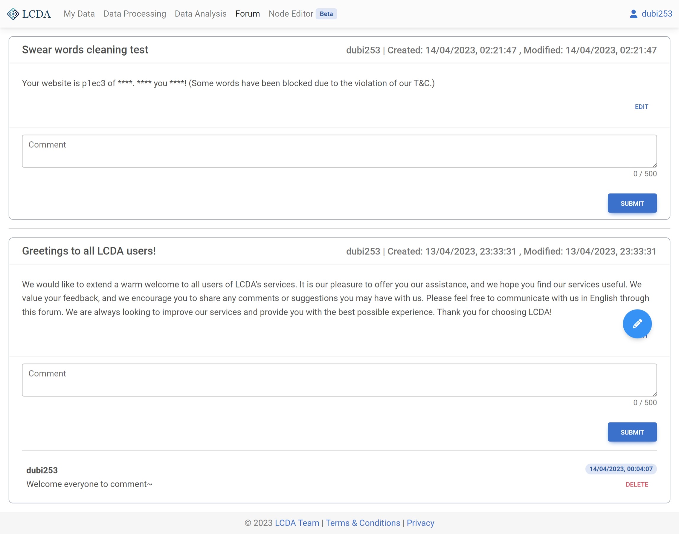The image size is (679, 534).
Task: Delete the 'Welcome everyone to comment~' comment
Action: [x=636, y=484]
